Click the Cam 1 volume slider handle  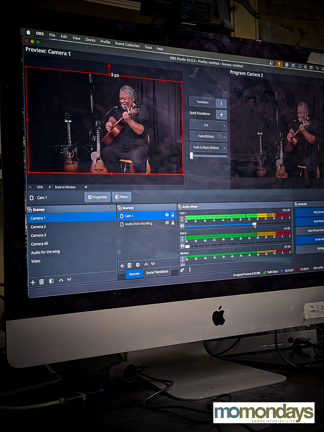254,225
